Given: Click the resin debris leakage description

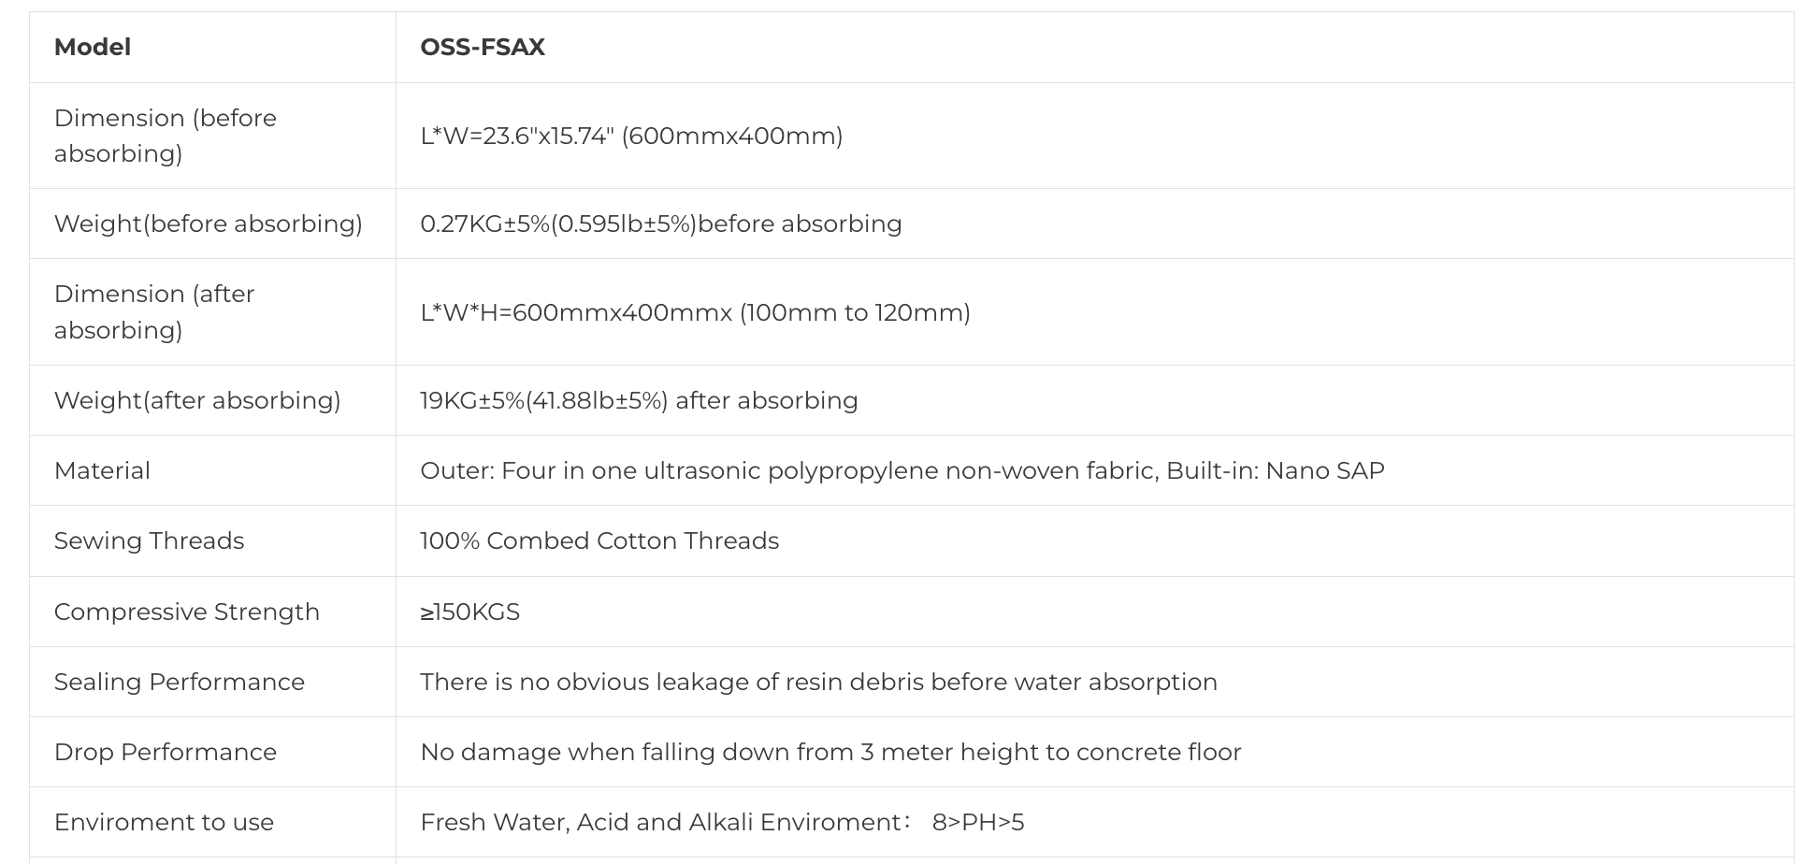Looking at the screenshot, I should click(818, 682).
